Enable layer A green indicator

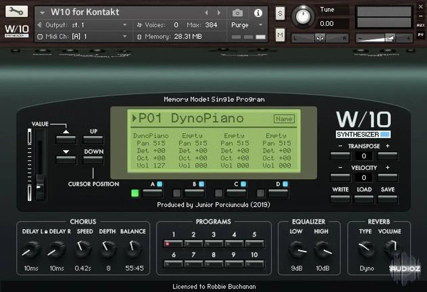(x=135, y=193)
